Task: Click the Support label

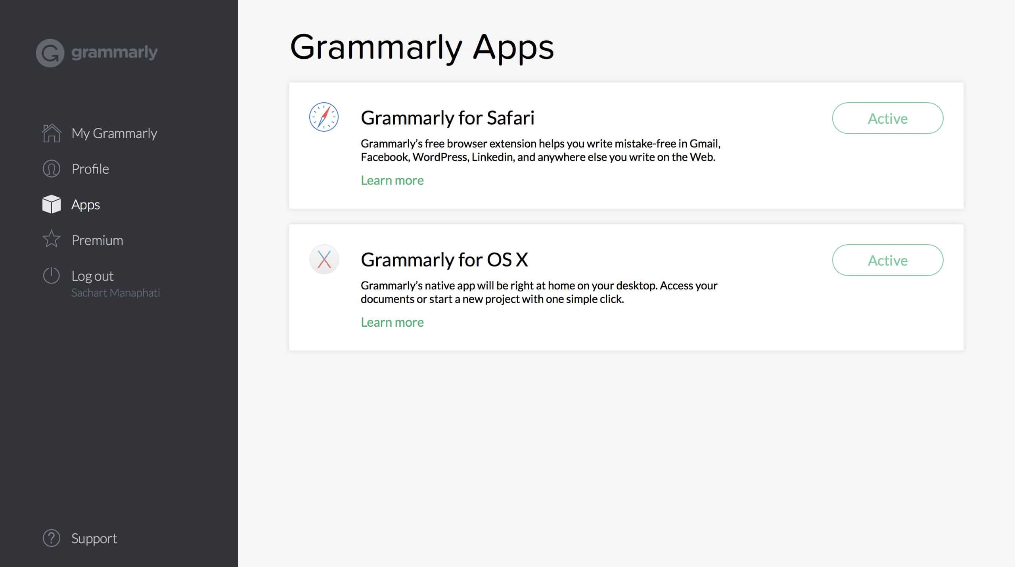Action: tap(94, 538)
